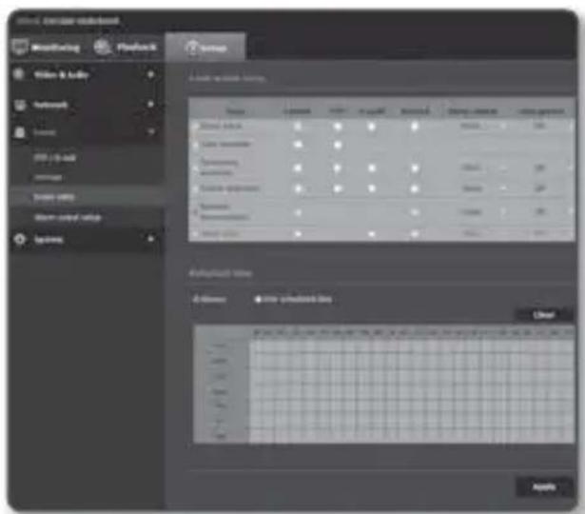Toggle Enable checkbox for Time schedule
This screenshot has height=514, width=585.
298,144
